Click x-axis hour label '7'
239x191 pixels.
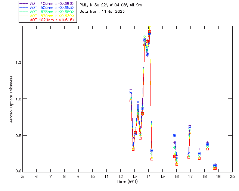point(50,176)
